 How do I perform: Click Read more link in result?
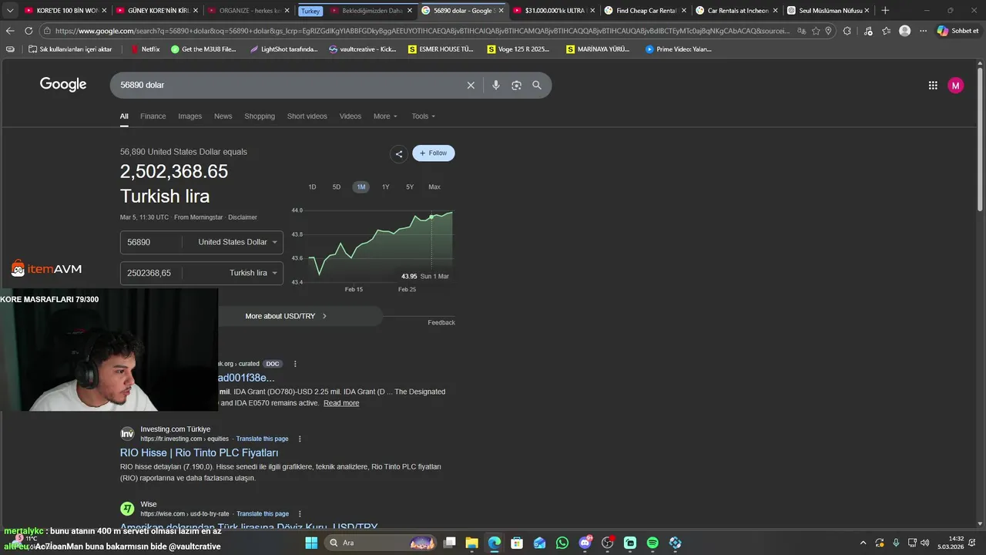point(341,403)
